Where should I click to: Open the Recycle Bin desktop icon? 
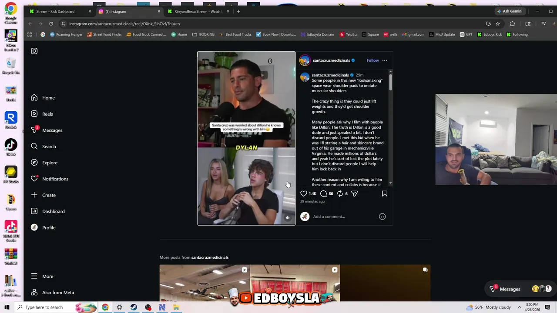[11, 66]
